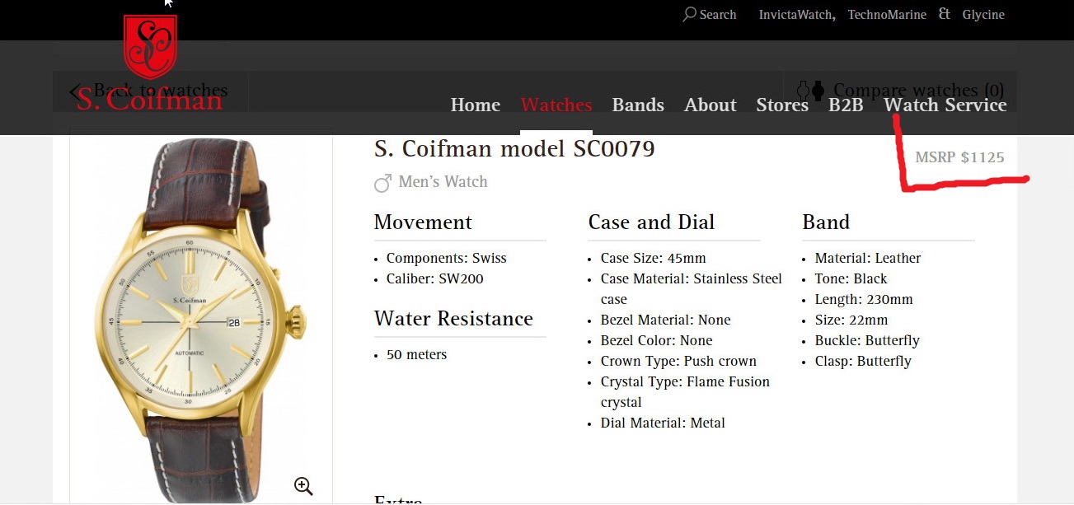Viewport: 1074px width, 505px height.
Task: Click the Case and Dial heading
Action: coord(651,222)
